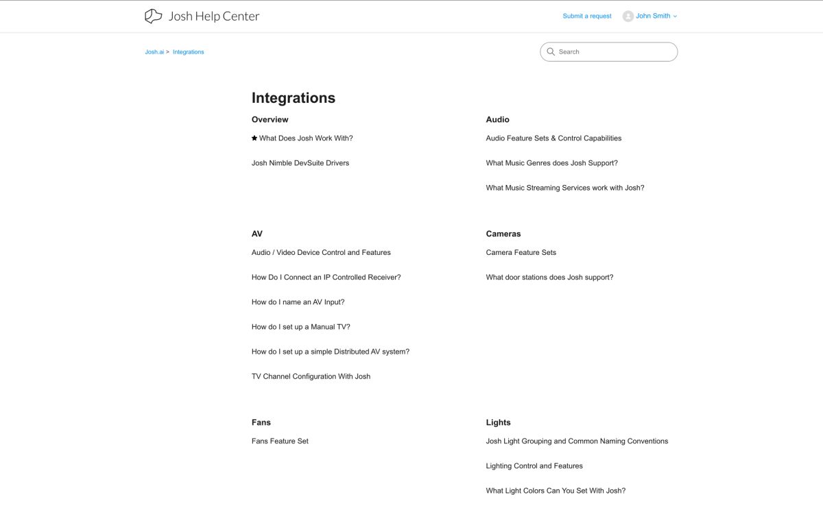Open What Light Colors Can You Set With Josh
The image size is (823, 514).
pos(556,491)
